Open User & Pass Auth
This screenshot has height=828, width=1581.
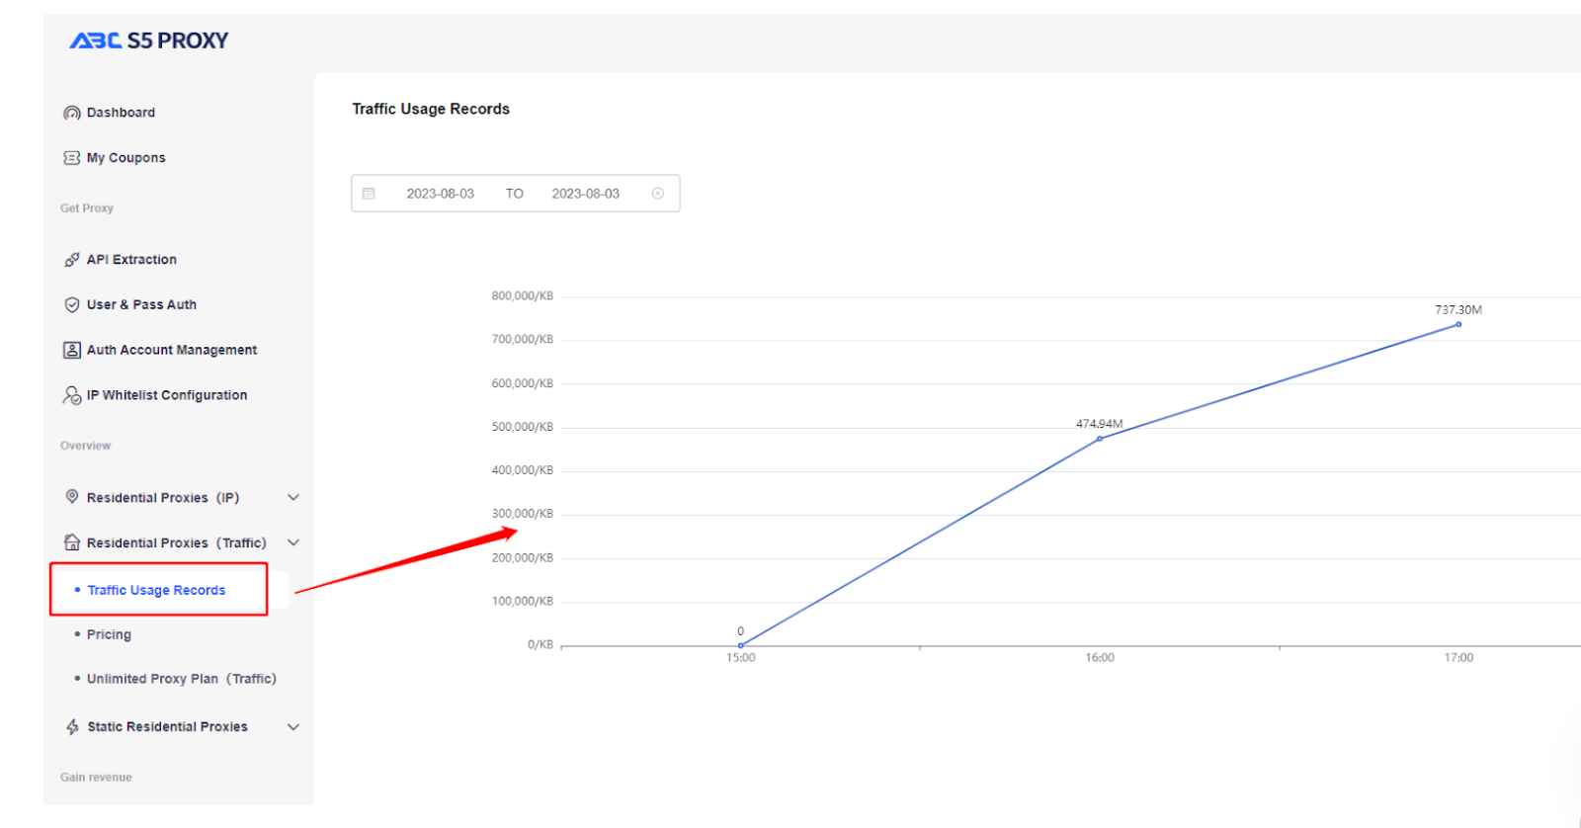(141, 305)
